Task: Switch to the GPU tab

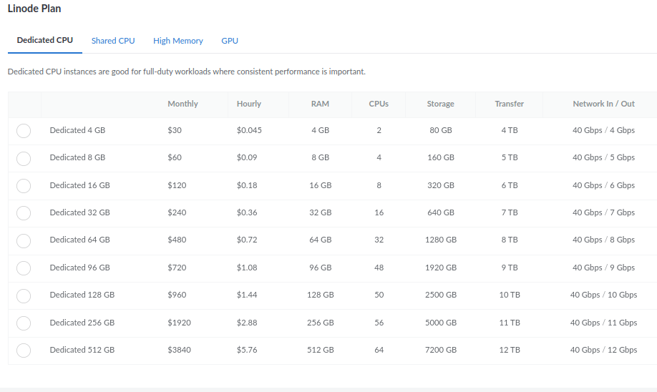Action: [x=230, y=41]
